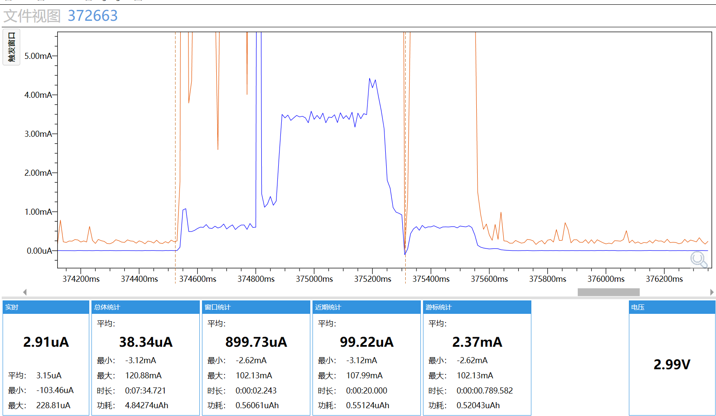Select the 总体统计 panel header

(146, 307)
